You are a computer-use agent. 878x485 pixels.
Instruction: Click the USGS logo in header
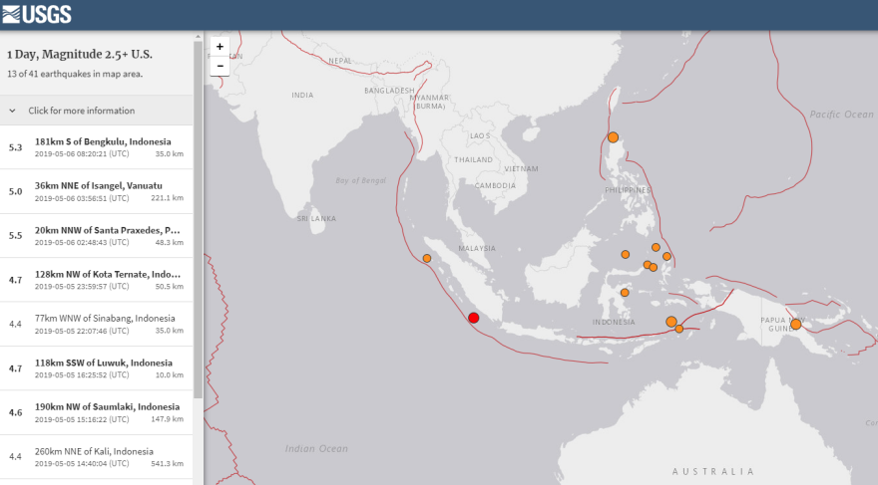36,15
